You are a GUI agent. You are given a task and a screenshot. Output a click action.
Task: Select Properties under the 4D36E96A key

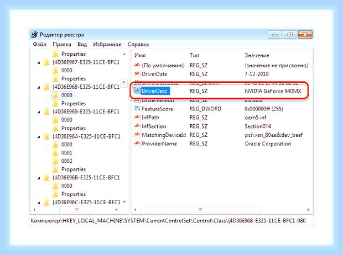[x=74, y=169]
